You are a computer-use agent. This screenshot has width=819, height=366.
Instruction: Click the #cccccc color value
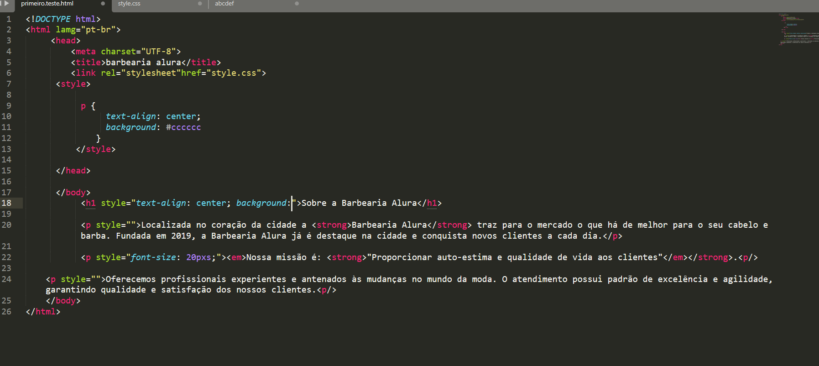coord(183,127)
